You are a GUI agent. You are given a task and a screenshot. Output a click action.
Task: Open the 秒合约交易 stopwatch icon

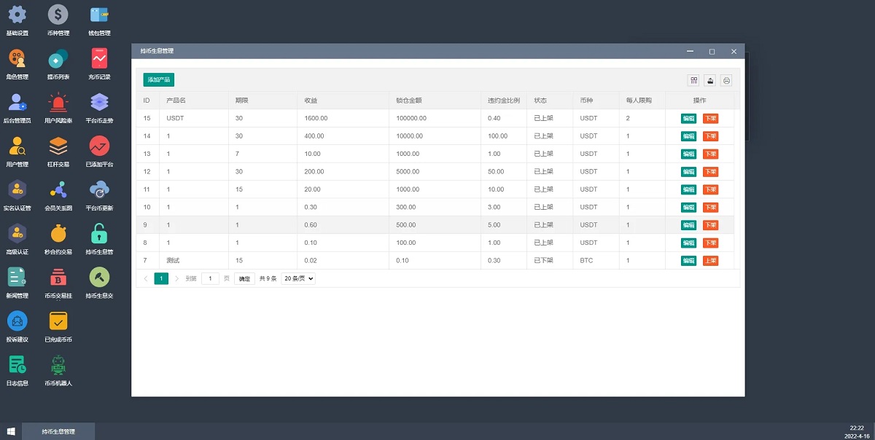click(x=58, y=234)
